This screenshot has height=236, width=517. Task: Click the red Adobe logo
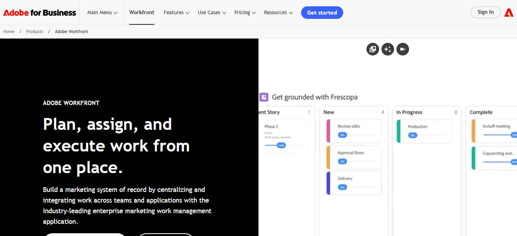[509, 12]
